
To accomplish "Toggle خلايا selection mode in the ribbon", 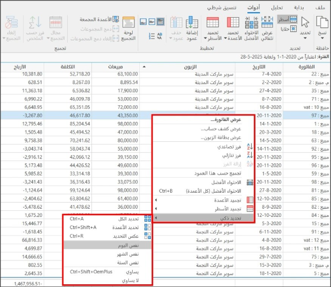I will pos(289,29).
